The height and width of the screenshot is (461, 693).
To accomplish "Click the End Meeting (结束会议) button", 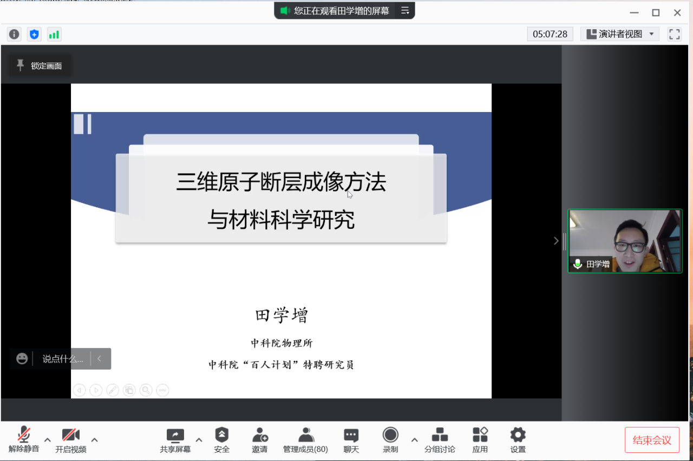I will tap(652, 440).
